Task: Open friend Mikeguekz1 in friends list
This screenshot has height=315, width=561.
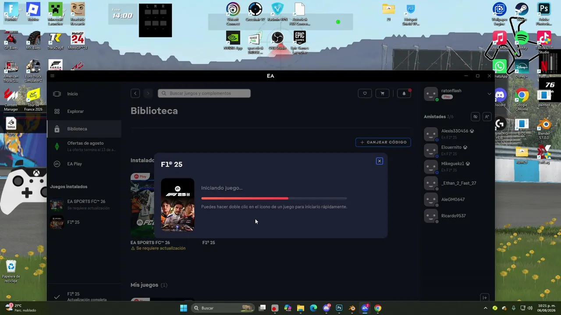Action: tap(458, 167)
